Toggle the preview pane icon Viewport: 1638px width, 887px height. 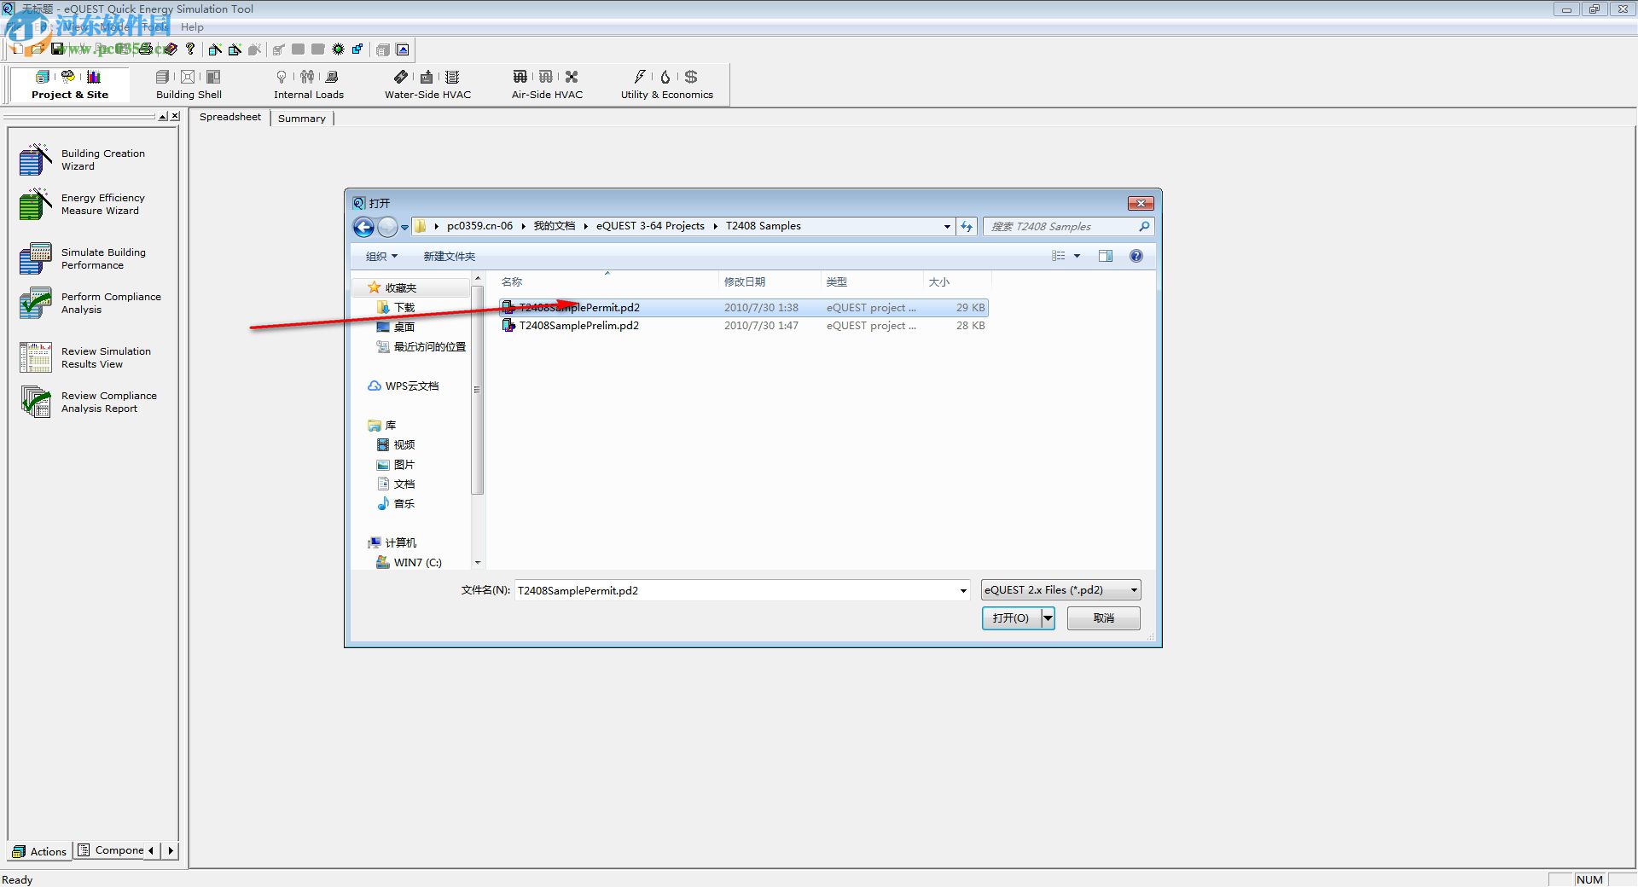tap(1106, 256)
